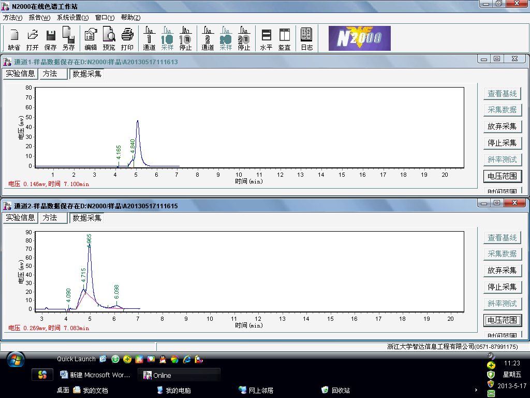Open the 系统设置 menu

72,17
